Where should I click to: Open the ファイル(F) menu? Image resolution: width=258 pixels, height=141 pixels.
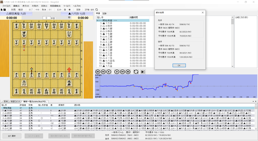6,6
